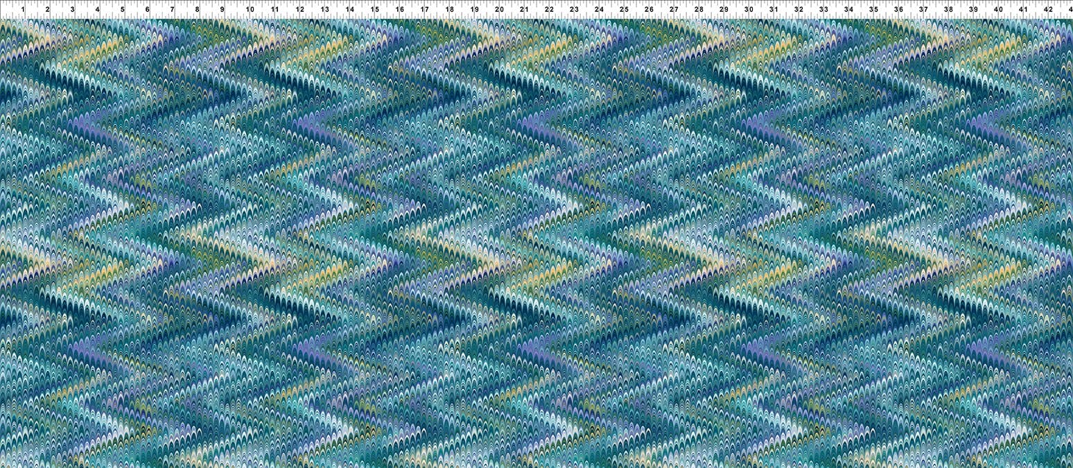Click ruler number 10
The image size is (1073, 468).
249,10
